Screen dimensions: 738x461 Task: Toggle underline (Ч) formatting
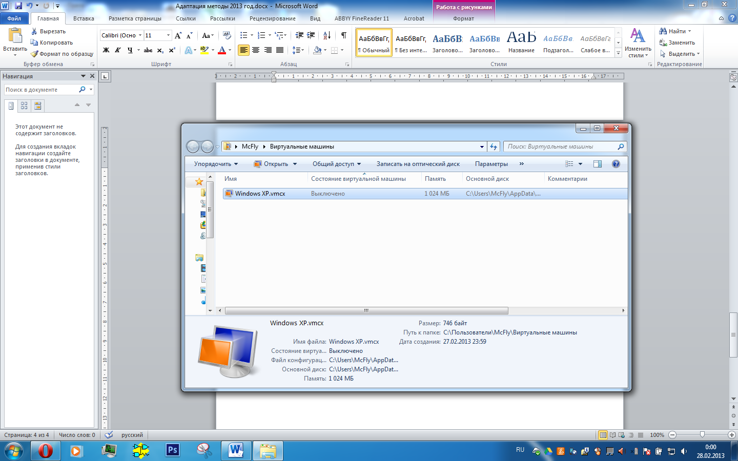pyautogui.click(x=130, y=50)
